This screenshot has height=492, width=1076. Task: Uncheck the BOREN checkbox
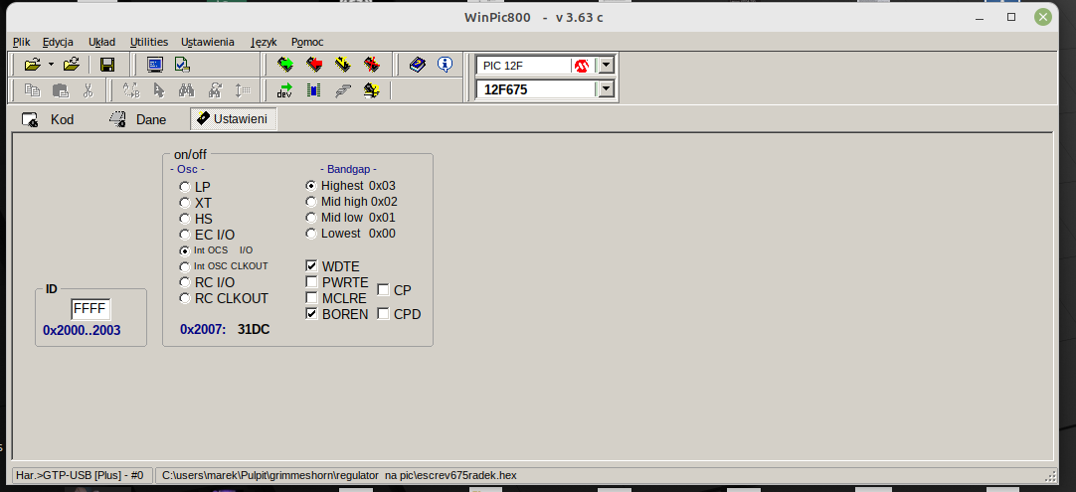[x=311, y=314]
